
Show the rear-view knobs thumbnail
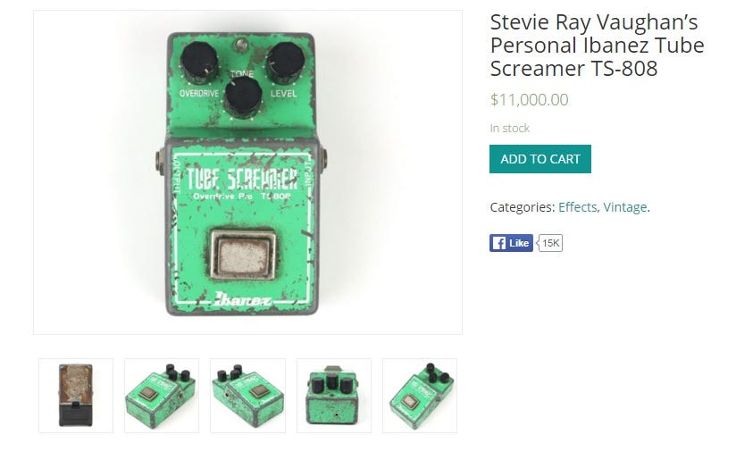pos(334,395)
